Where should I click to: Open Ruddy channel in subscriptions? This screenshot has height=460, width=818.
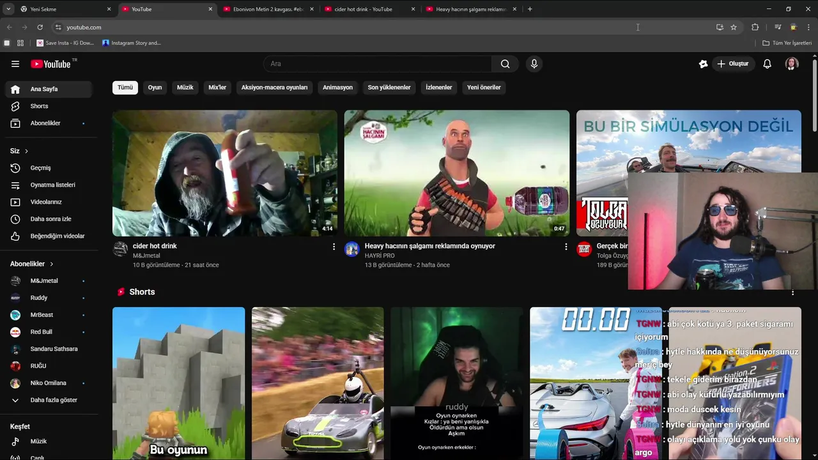49,298
